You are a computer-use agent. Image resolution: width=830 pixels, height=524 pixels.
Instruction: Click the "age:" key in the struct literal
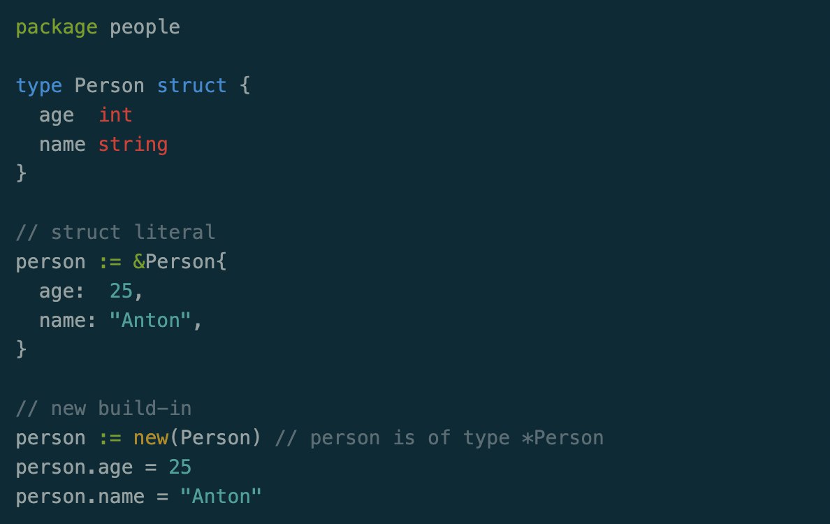[x=62, y=291]
